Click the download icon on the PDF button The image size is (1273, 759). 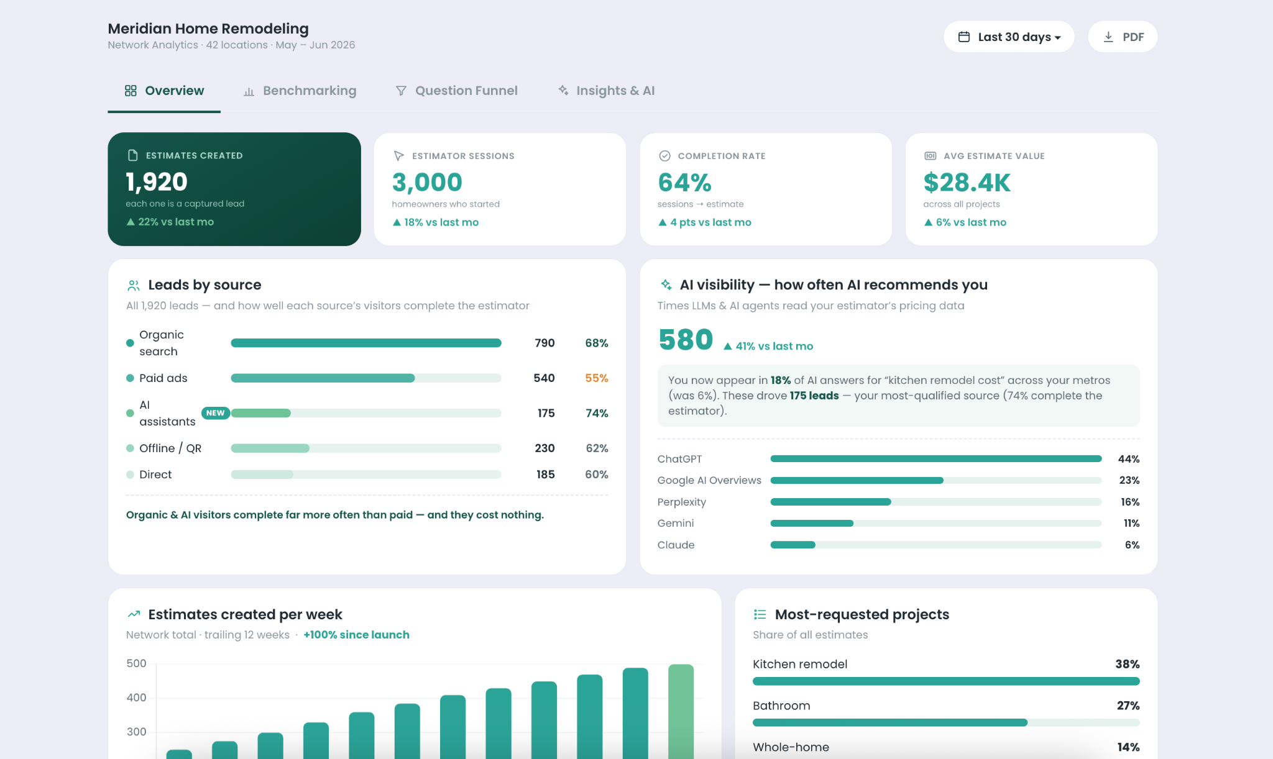tap(1108, 37)
